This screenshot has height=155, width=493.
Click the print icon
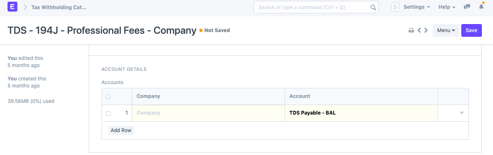click(x=411, y=30)
